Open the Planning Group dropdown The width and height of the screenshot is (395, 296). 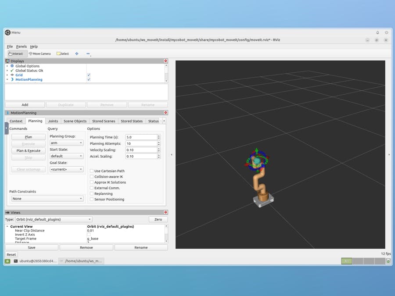coord(66,143)
